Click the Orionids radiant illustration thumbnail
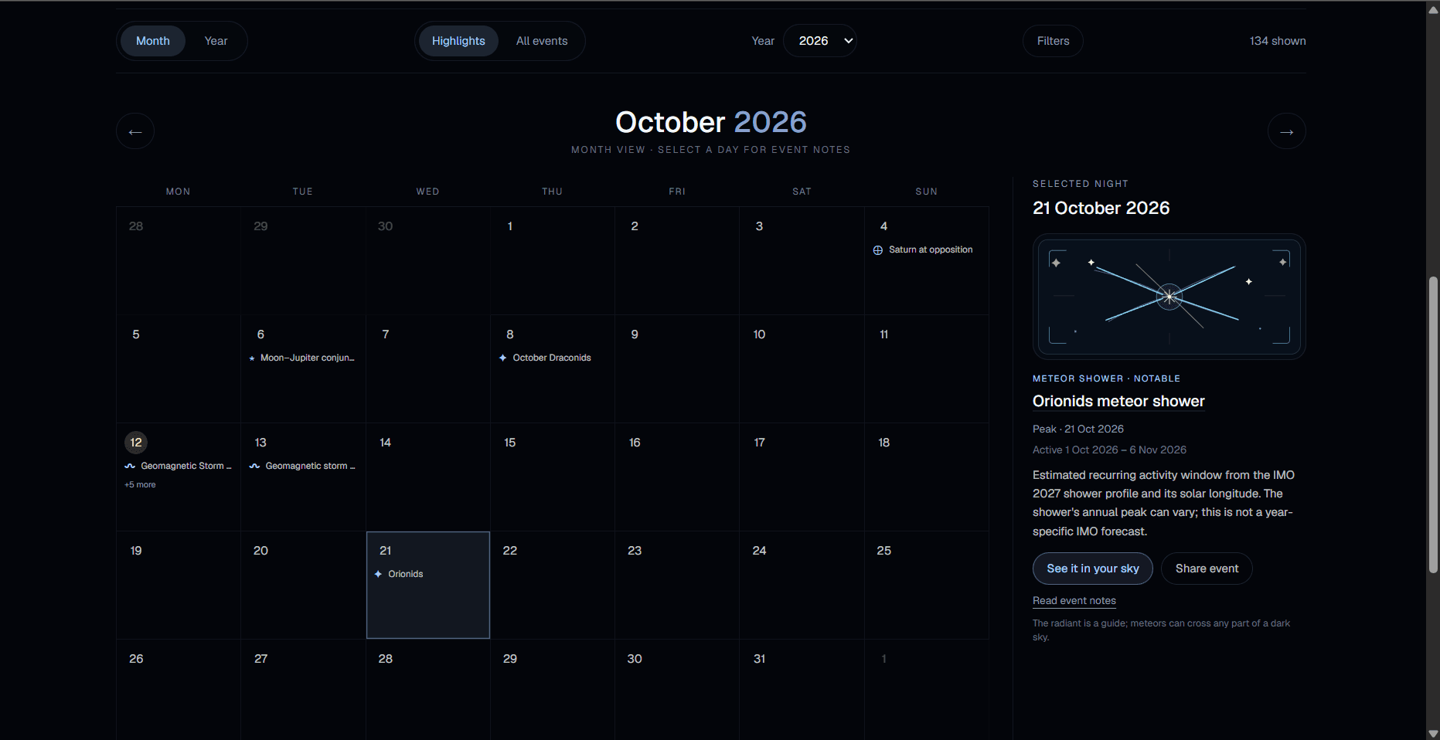This screenshot has height=740, width=1440. [x=1169, y=297]
